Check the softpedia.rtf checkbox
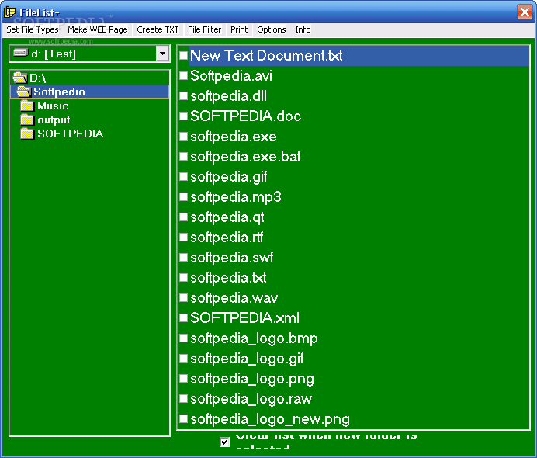 point(184,237)
